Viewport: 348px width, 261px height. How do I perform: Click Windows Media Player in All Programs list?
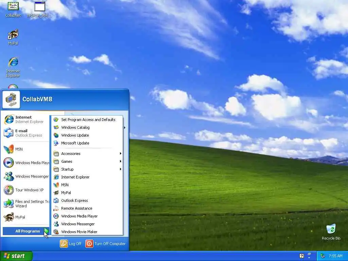click(87, 216)
